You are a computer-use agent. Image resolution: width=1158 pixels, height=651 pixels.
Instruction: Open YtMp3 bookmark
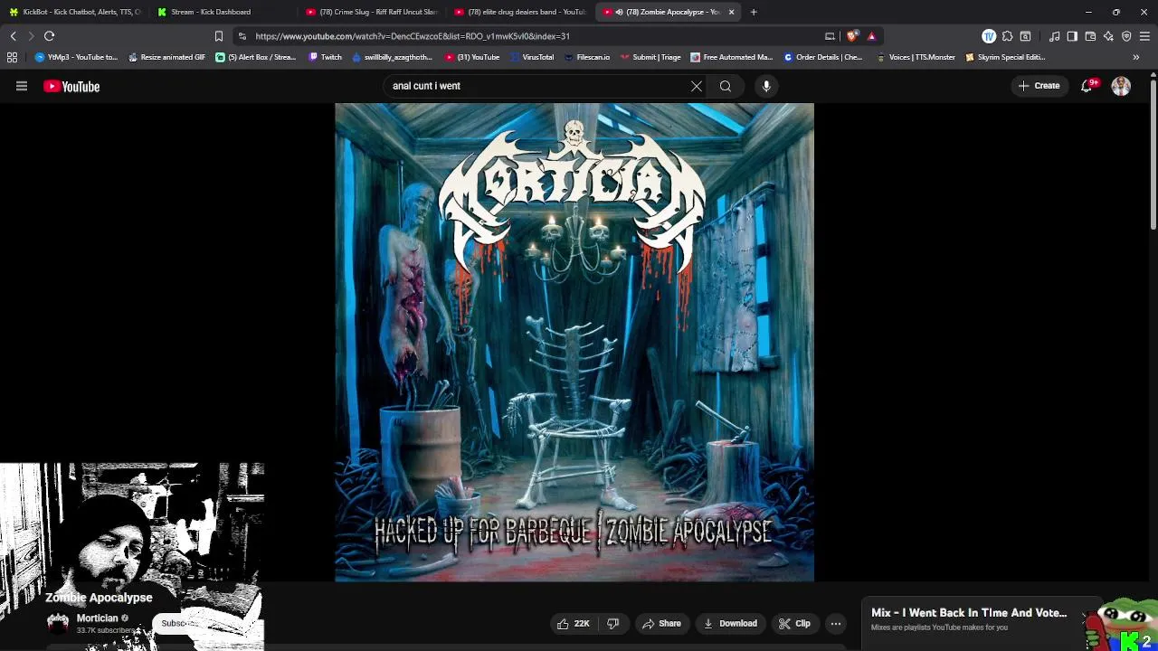tap(76, 57)
